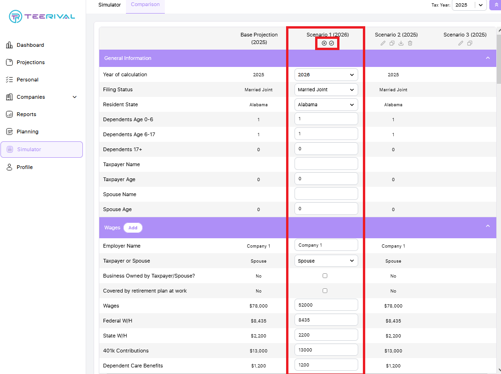The height and width of the screenshot is (374, 501).
Task: Click Dependents Age 6-17 input field
Action: (x=326, y=134)
